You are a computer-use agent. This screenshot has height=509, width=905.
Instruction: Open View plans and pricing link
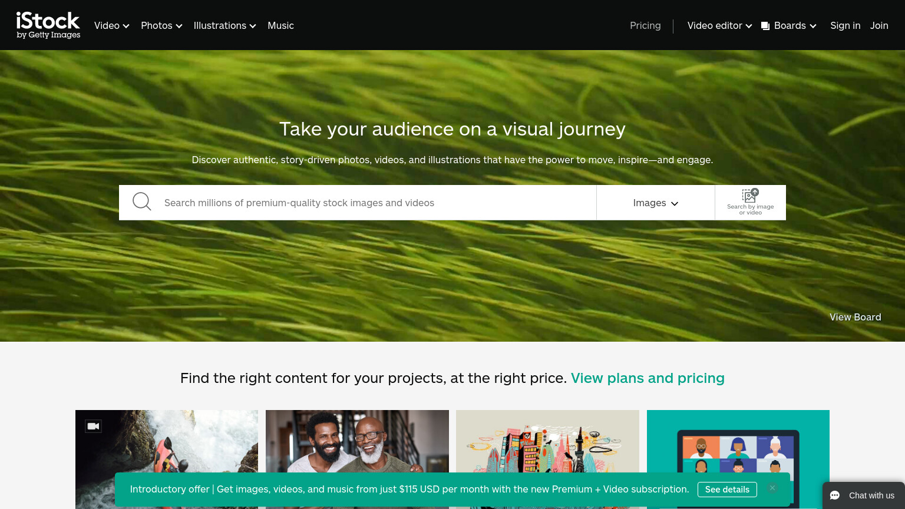648,378
